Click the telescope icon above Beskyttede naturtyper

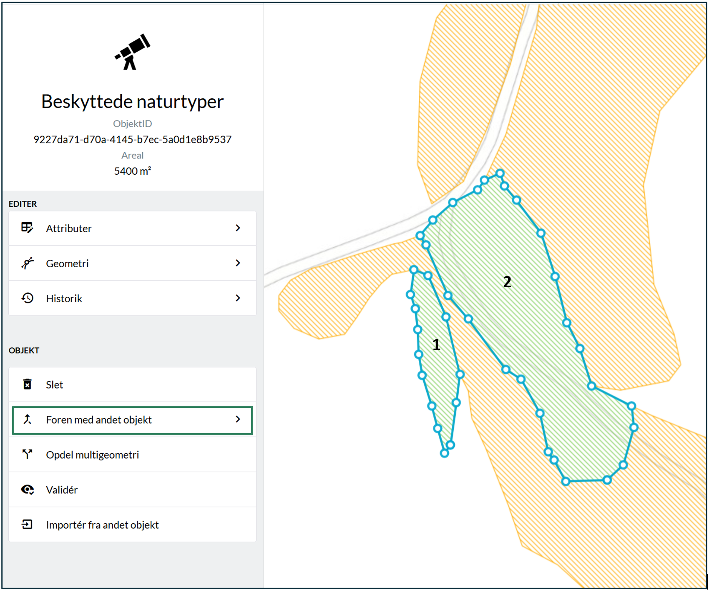[x=132, y=52]
